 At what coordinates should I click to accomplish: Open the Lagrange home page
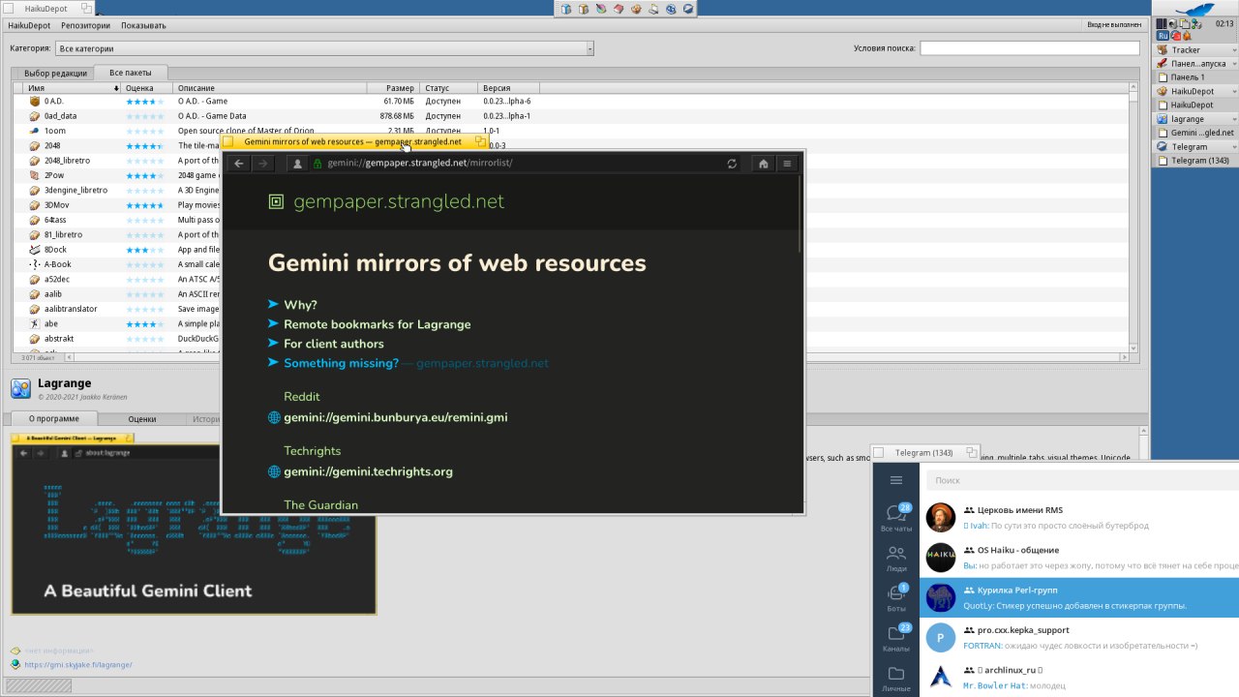764,164
